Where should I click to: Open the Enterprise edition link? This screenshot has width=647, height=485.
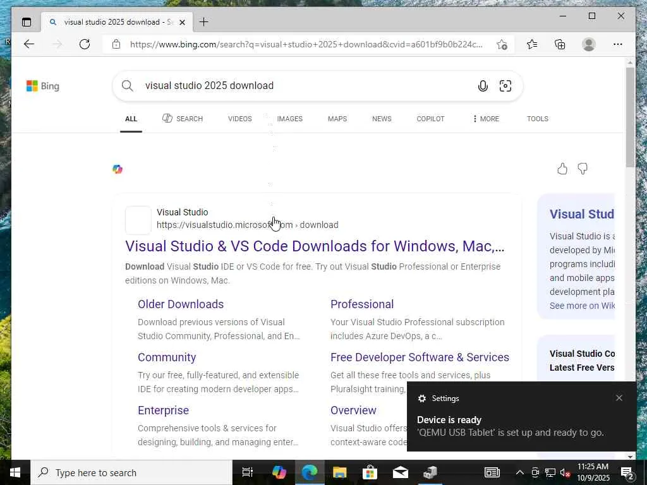(163, 410)
